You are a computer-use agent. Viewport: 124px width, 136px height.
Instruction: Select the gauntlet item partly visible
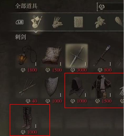[122, 91]
